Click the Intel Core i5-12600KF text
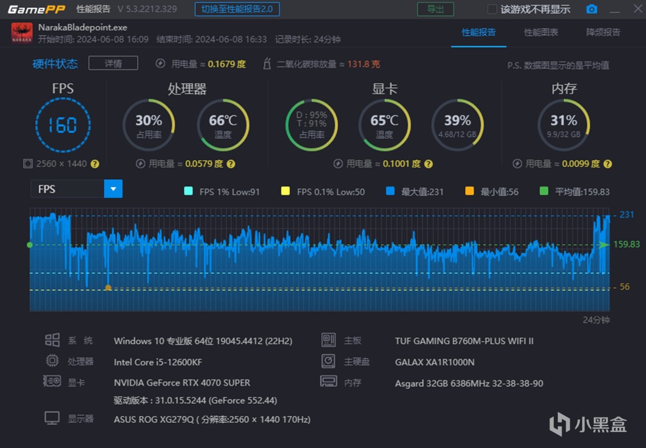The width and height of the screenshot is (646, 448). (158, 362)
